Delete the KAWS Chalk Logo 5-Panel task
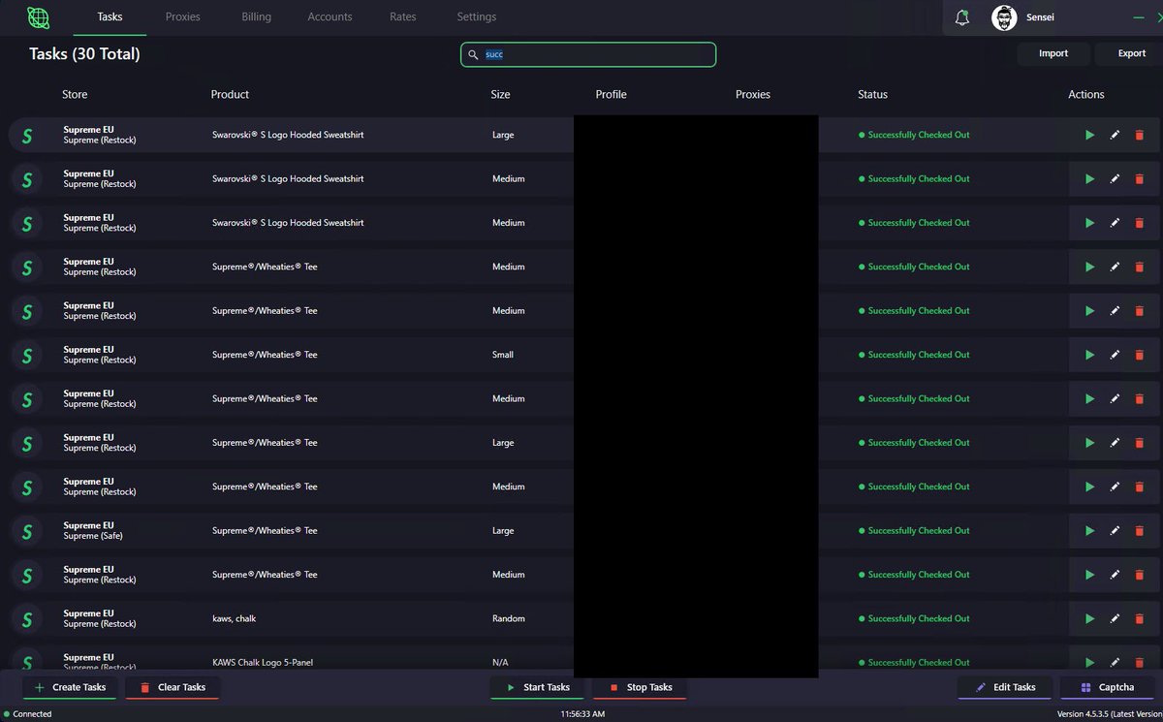 pos(1139,663)
